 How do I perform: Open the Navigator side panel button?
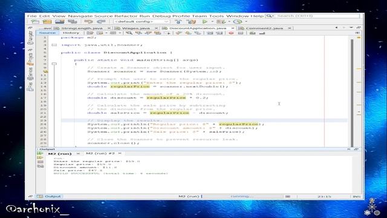pyautogui.click(x=30, y=38)
